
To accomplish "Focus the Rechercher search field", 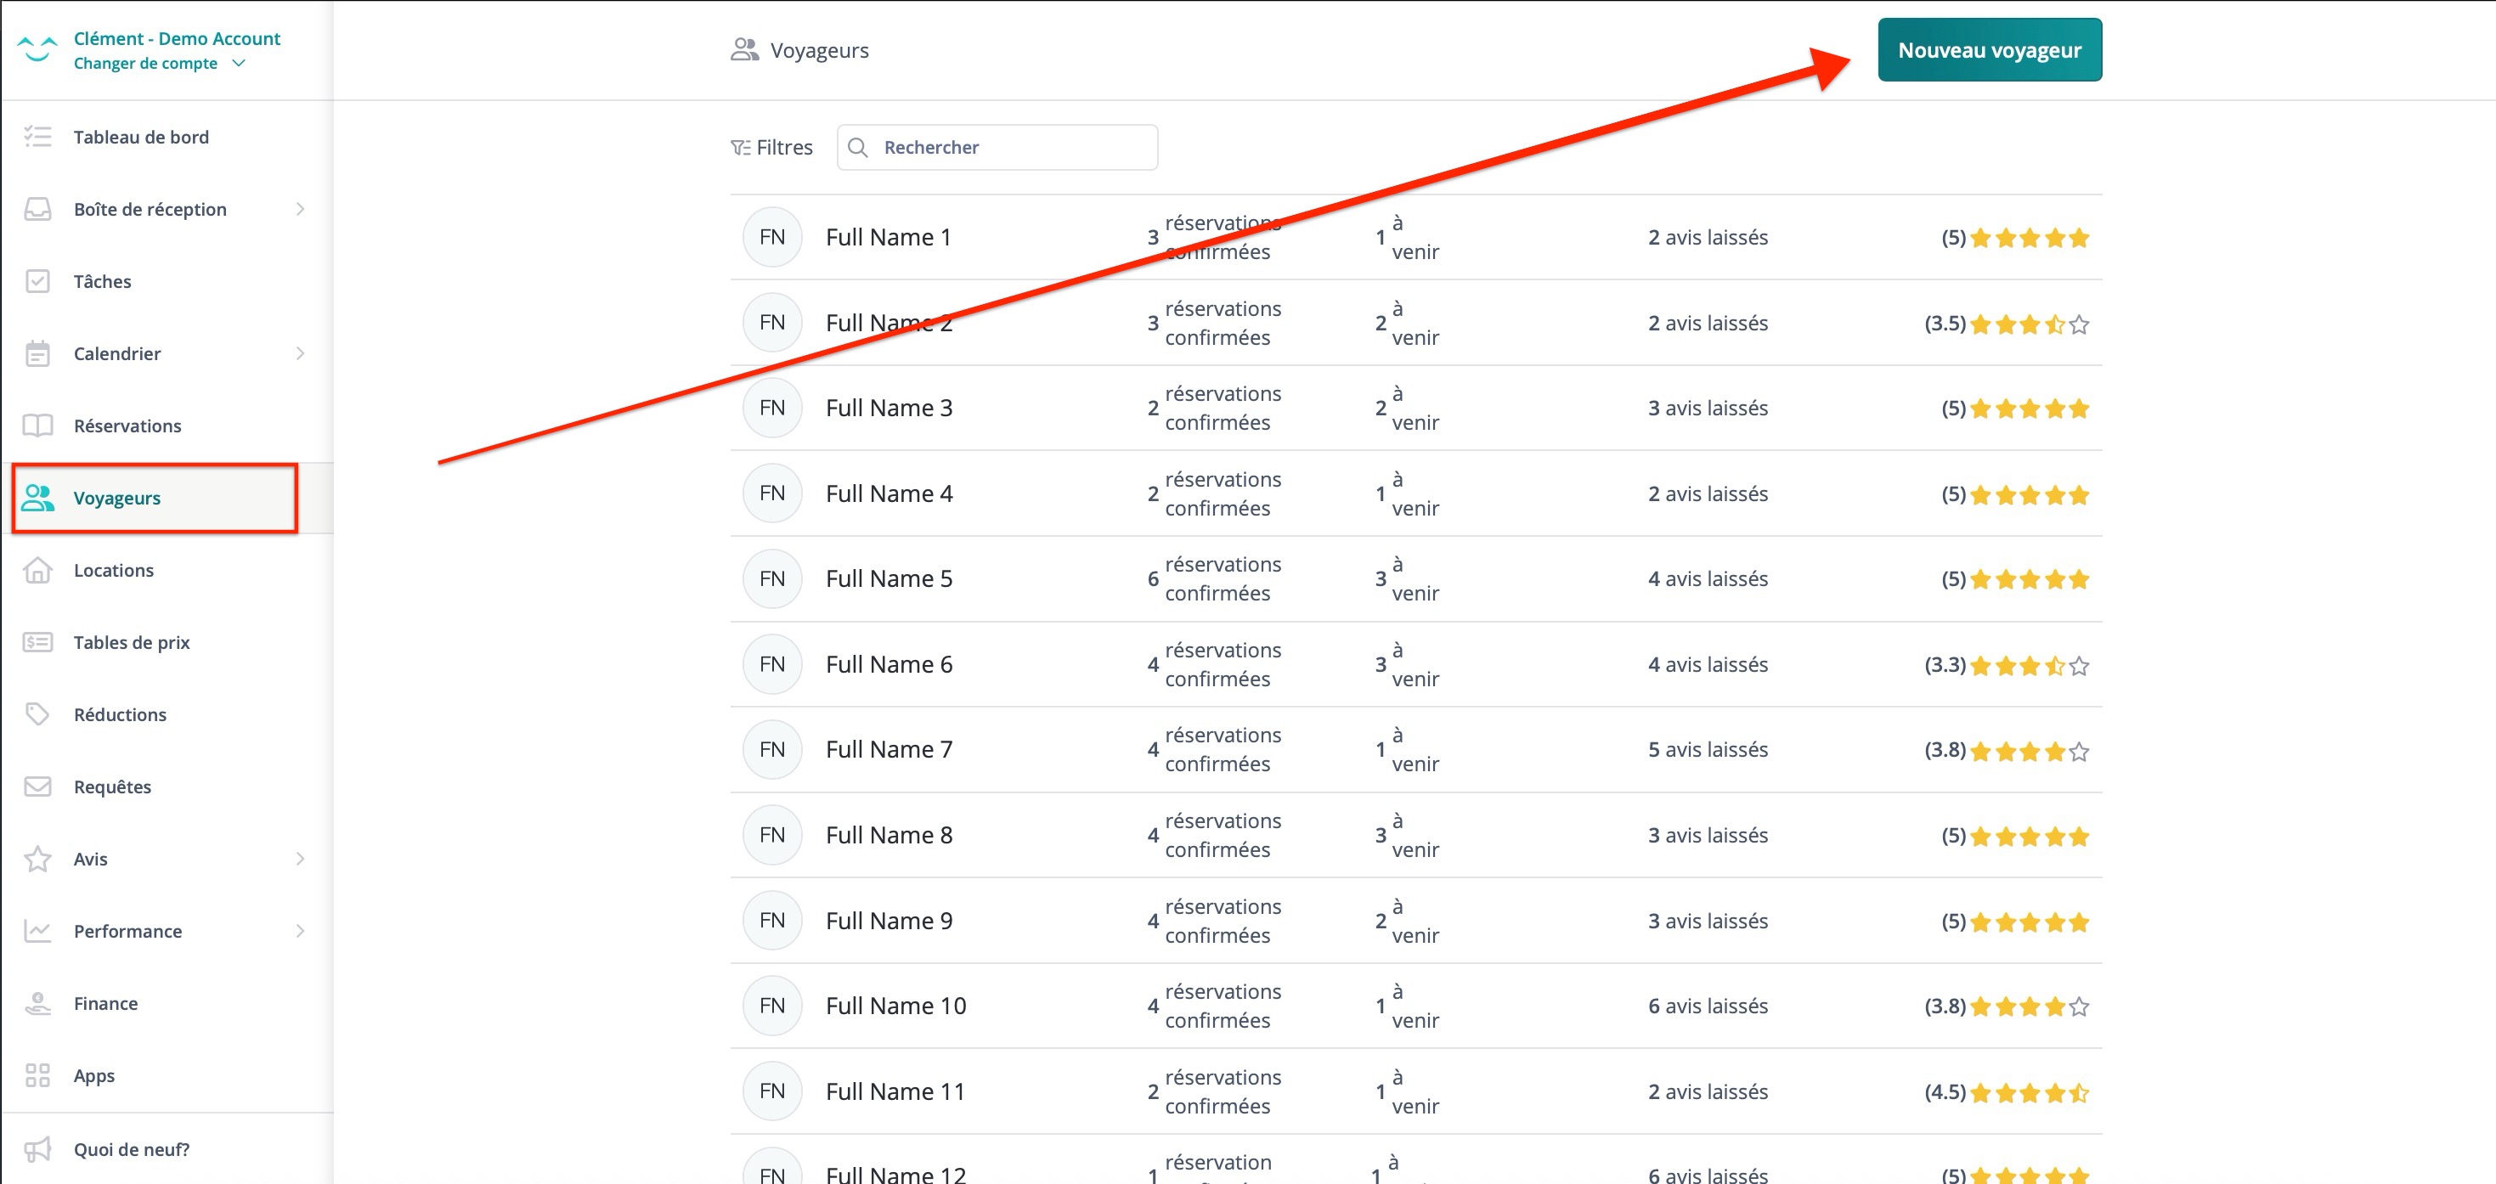I will (1013, 147).
